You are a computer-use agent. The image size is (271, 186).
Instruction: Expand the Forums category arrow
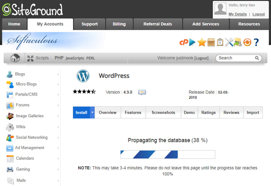pyautogui.click(x=58, y=105)
